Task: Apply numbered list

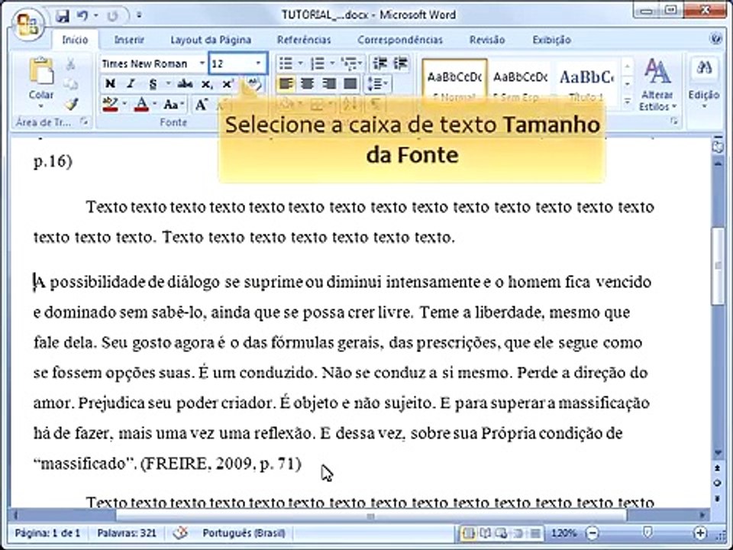Action: coord(318,63)
